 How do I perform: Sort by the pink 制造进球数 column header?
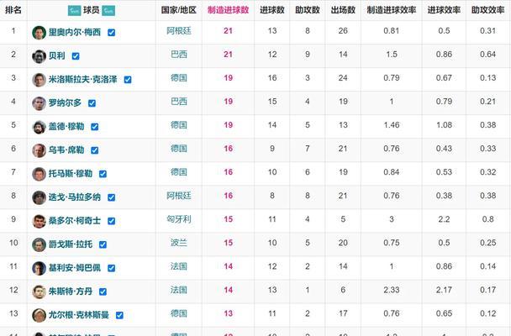pyautogui.click(x=228, y=10)
